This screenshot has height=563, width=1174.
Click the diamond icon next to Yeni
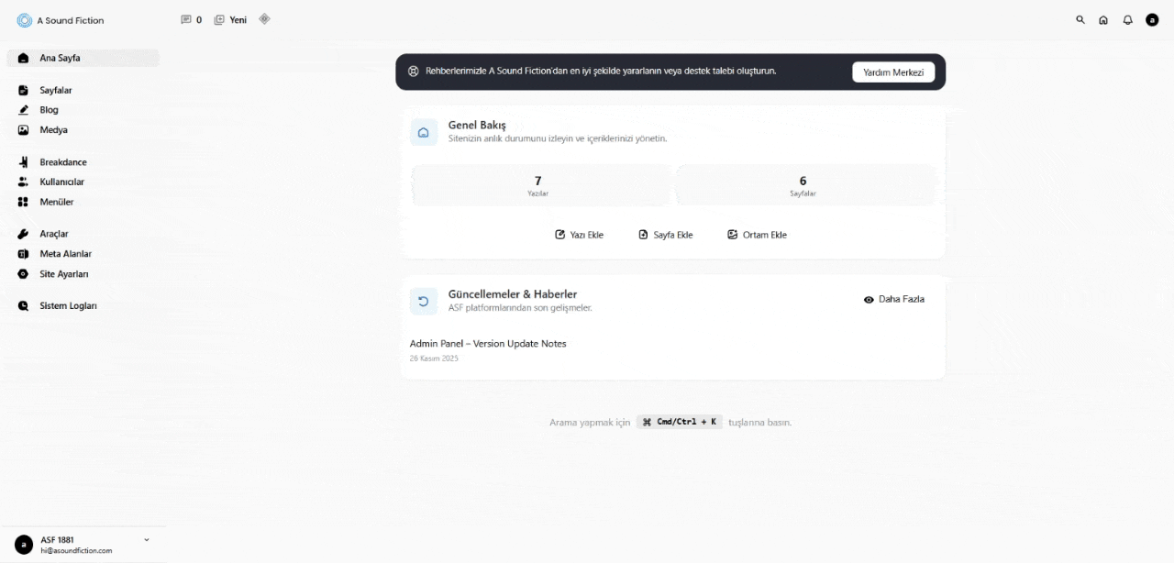coord(264,18)
